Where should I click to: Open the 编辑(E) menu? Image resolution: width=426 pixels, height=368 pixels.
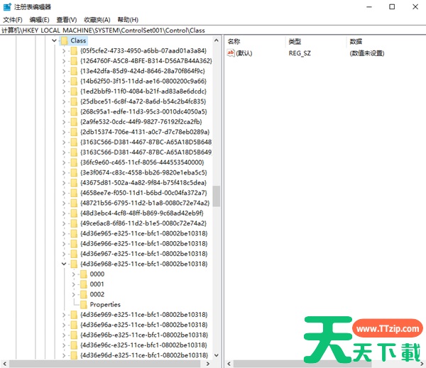pos(40,20)
